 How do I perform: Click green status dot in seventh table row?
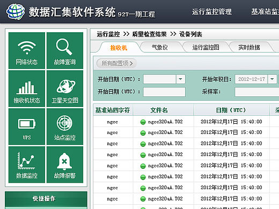143,188
